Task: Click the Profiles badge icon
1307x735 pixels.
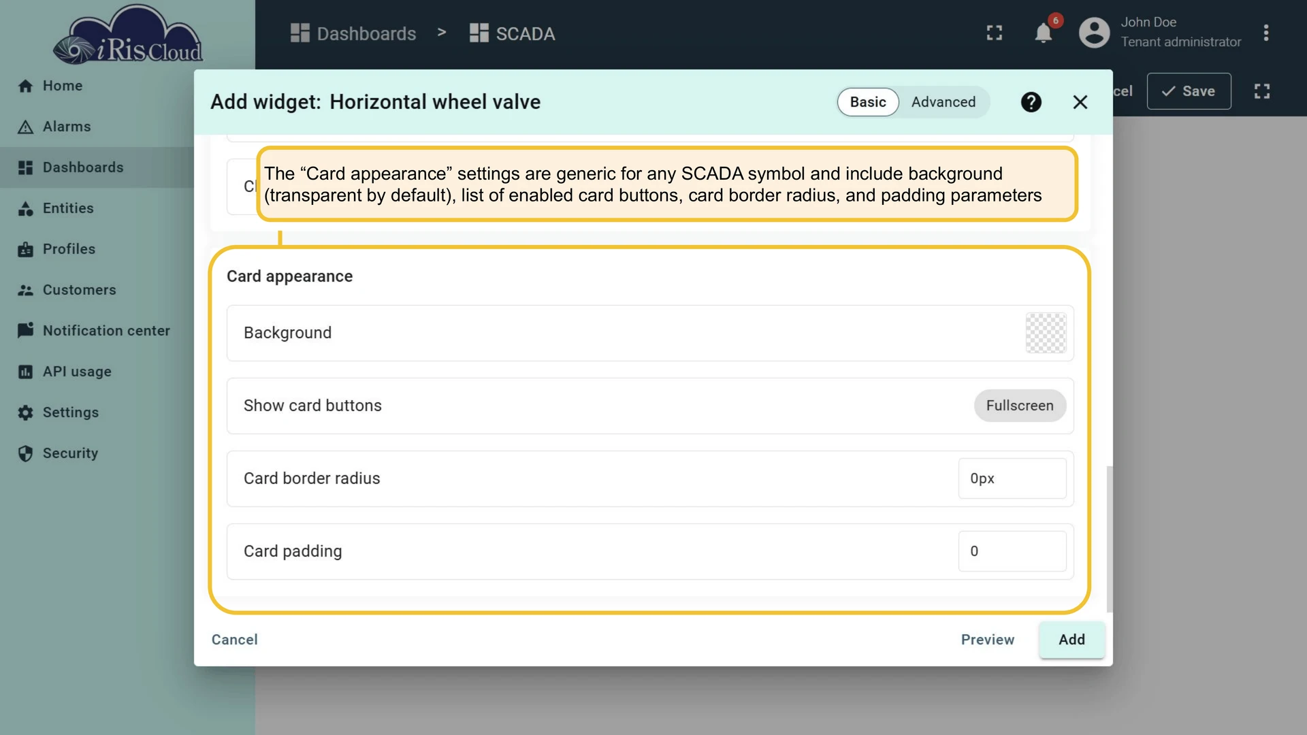Action: tap(25, 249)
